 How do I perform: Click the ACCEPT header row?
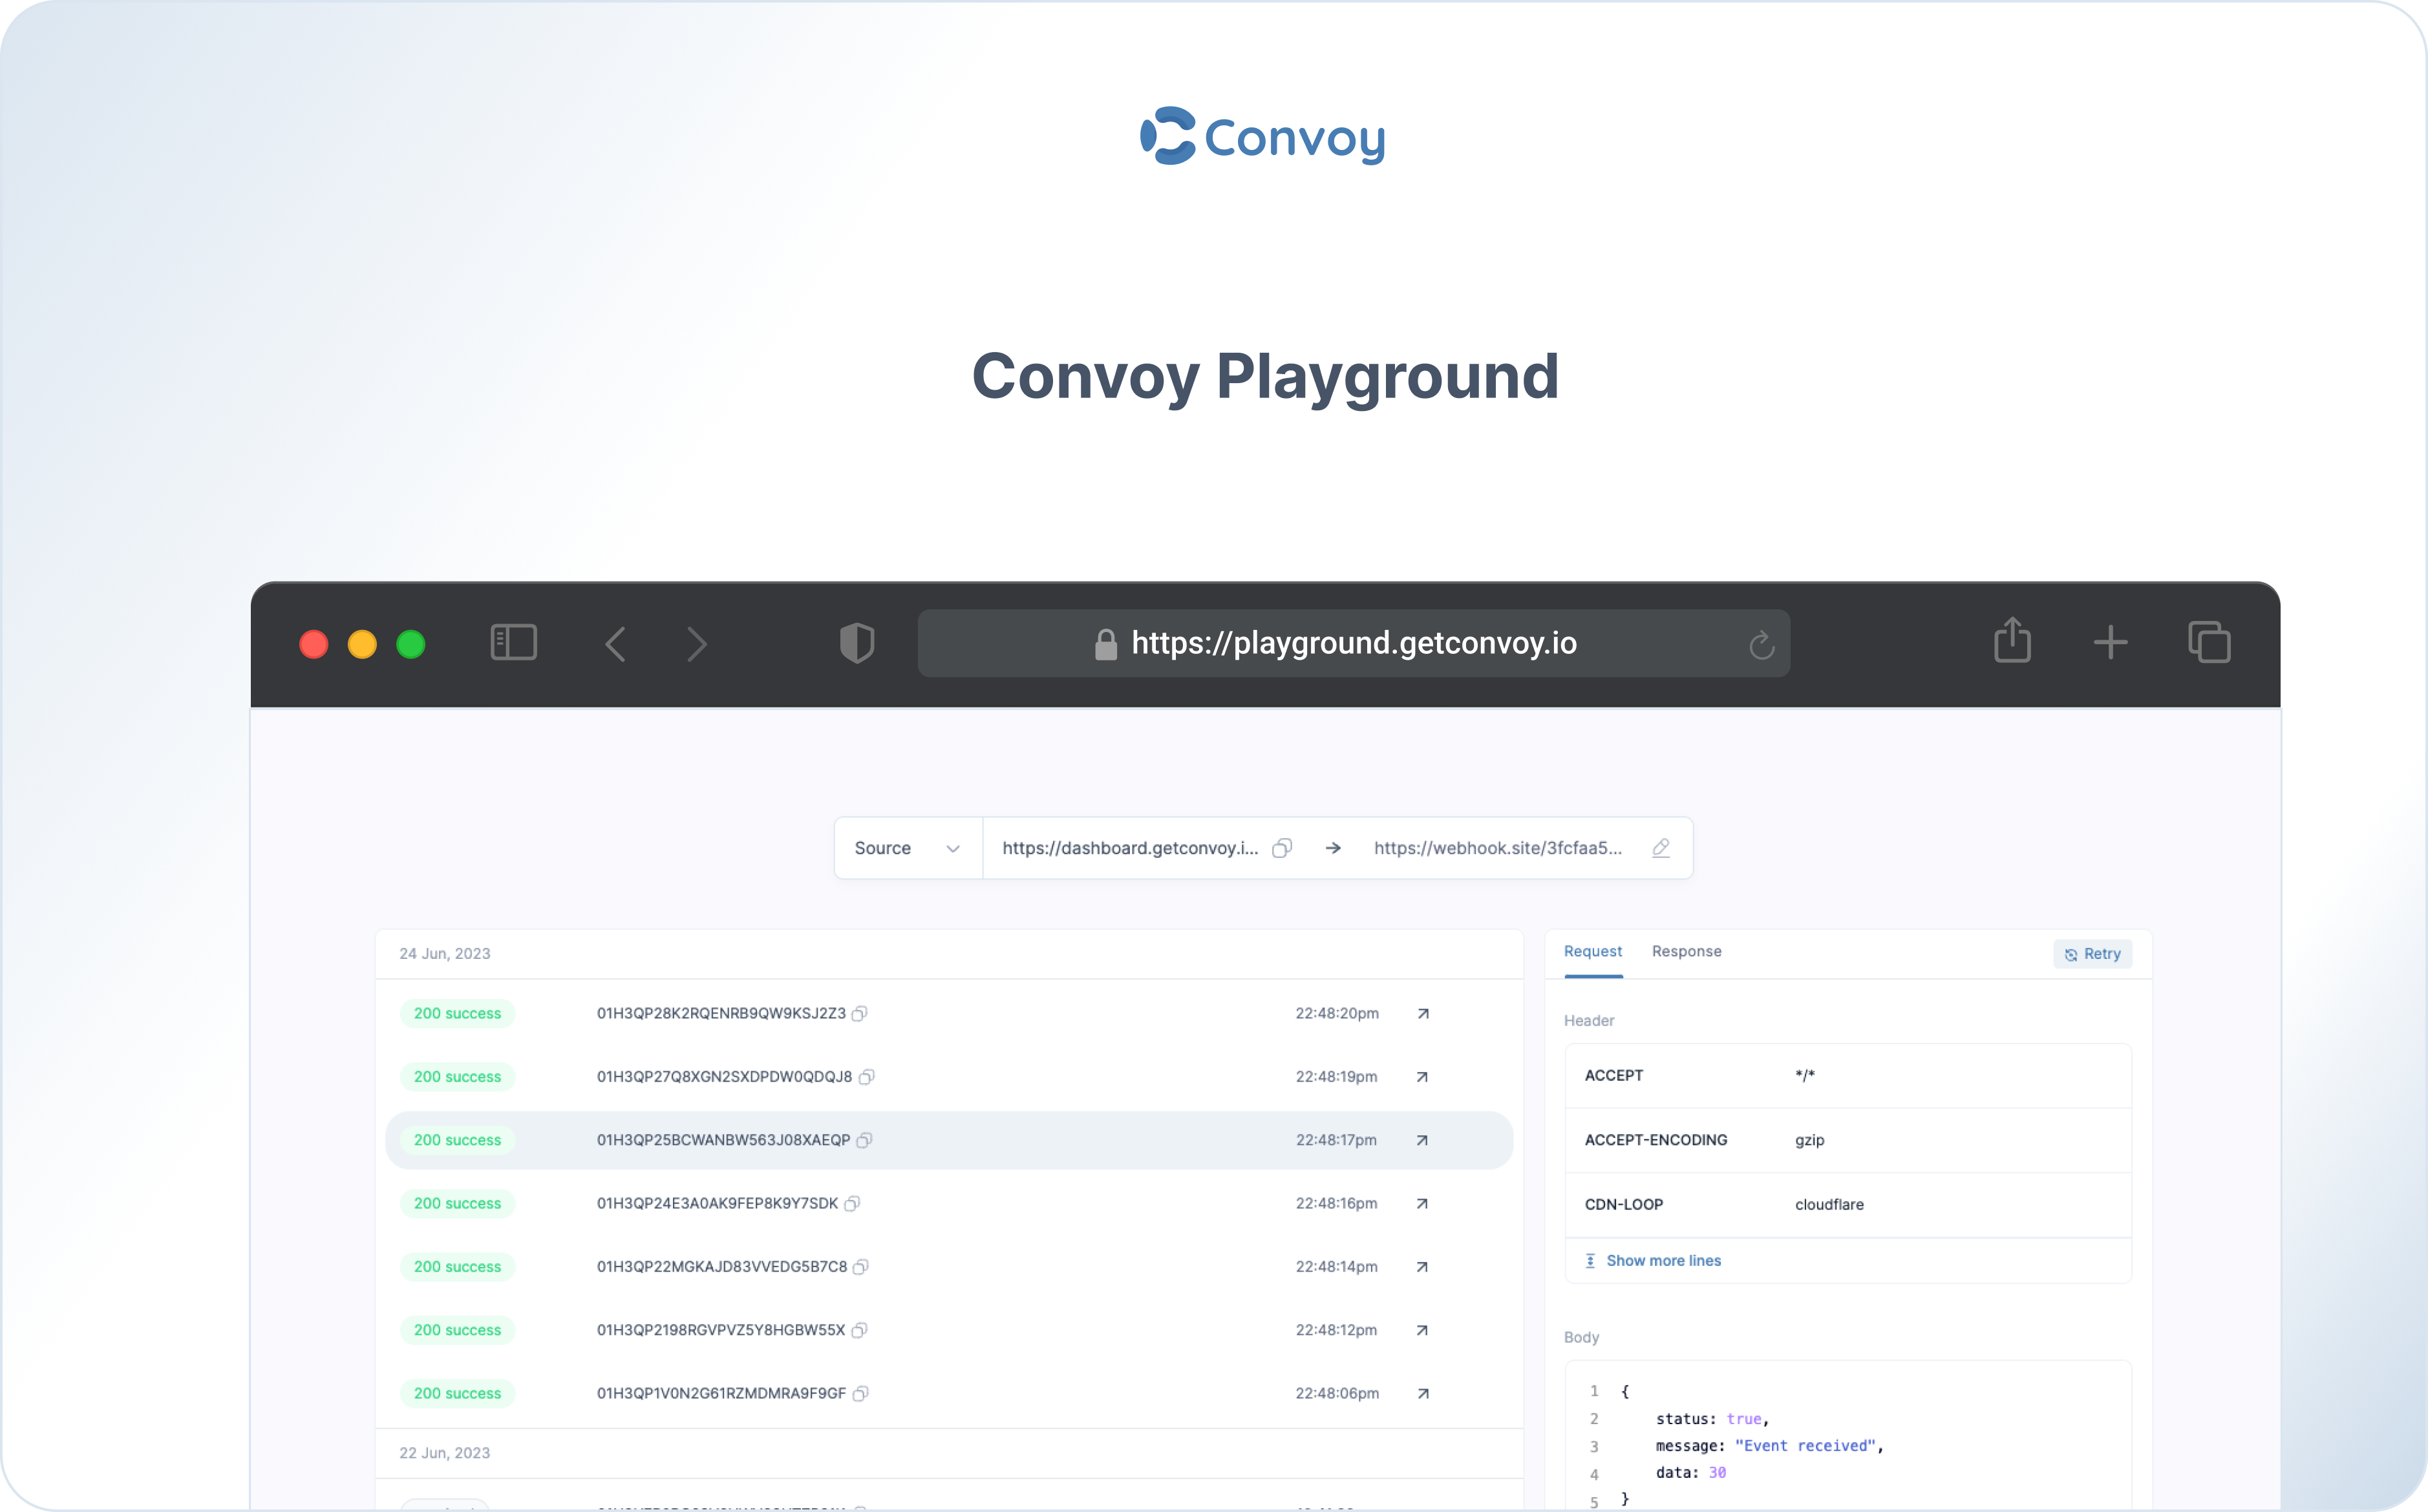pos(1848,1076)
